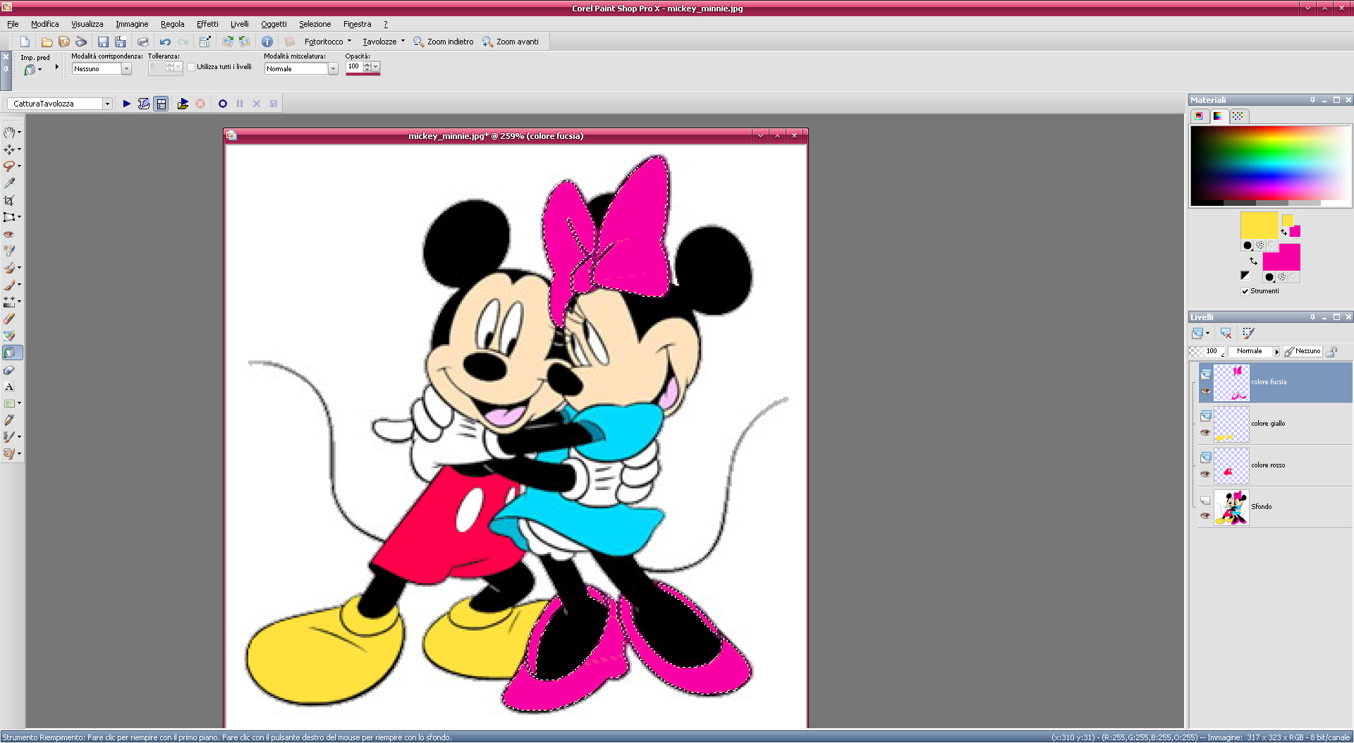
Task: Click the Save floppy disk icon
Action: (103, 42)
